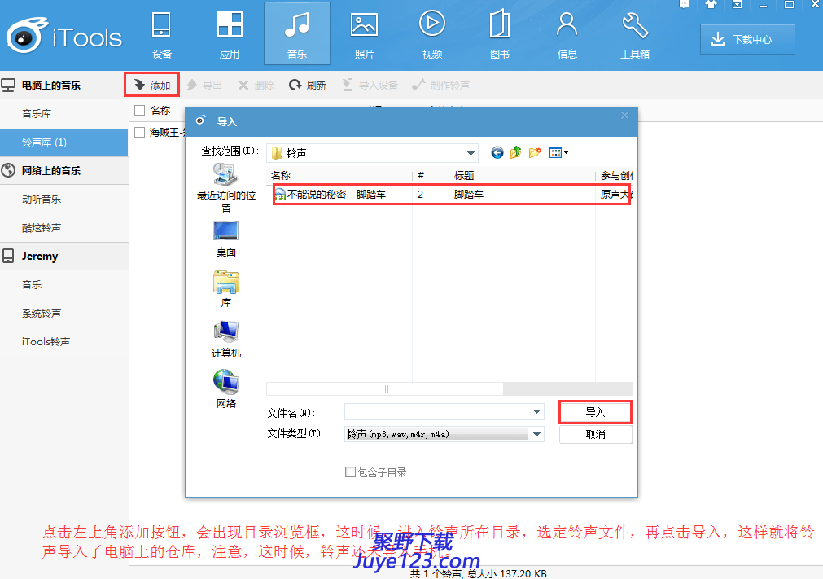Open the view menu dropdown in dialog
The height and width of the screenshot is (579, 823).
click(559, 153)
